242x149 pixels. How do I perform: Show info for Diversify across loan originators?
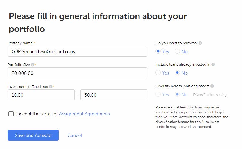click(x=212, y=86)
